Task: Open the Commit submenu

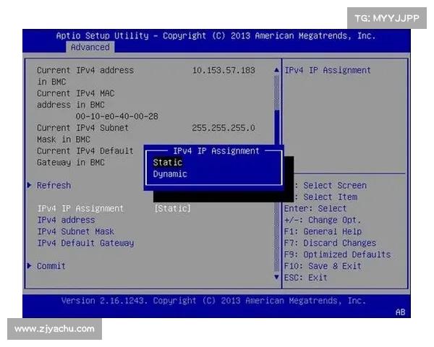Action: (x=51, y=266)
